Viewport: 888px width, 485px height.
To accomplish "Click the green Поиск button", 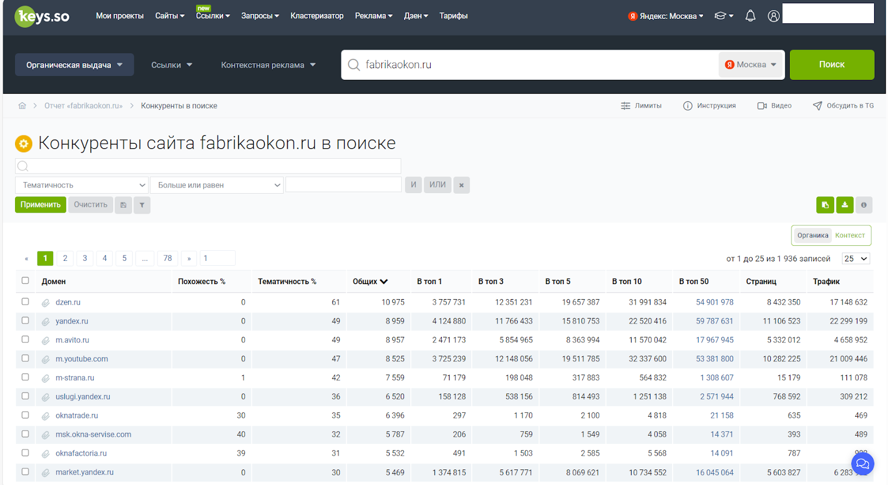I will (x=832, y=65).
